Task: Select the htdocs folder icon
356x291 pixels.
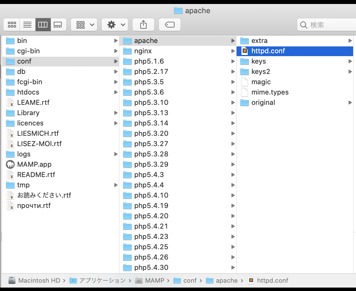Action: (10, 92)
